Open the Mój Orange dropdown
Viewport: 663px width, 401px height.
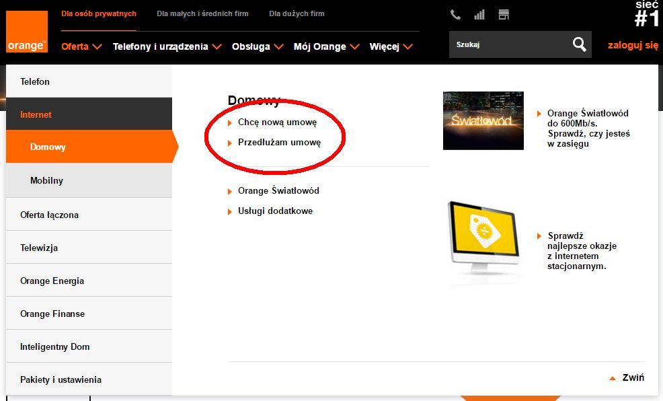(325, 46)
